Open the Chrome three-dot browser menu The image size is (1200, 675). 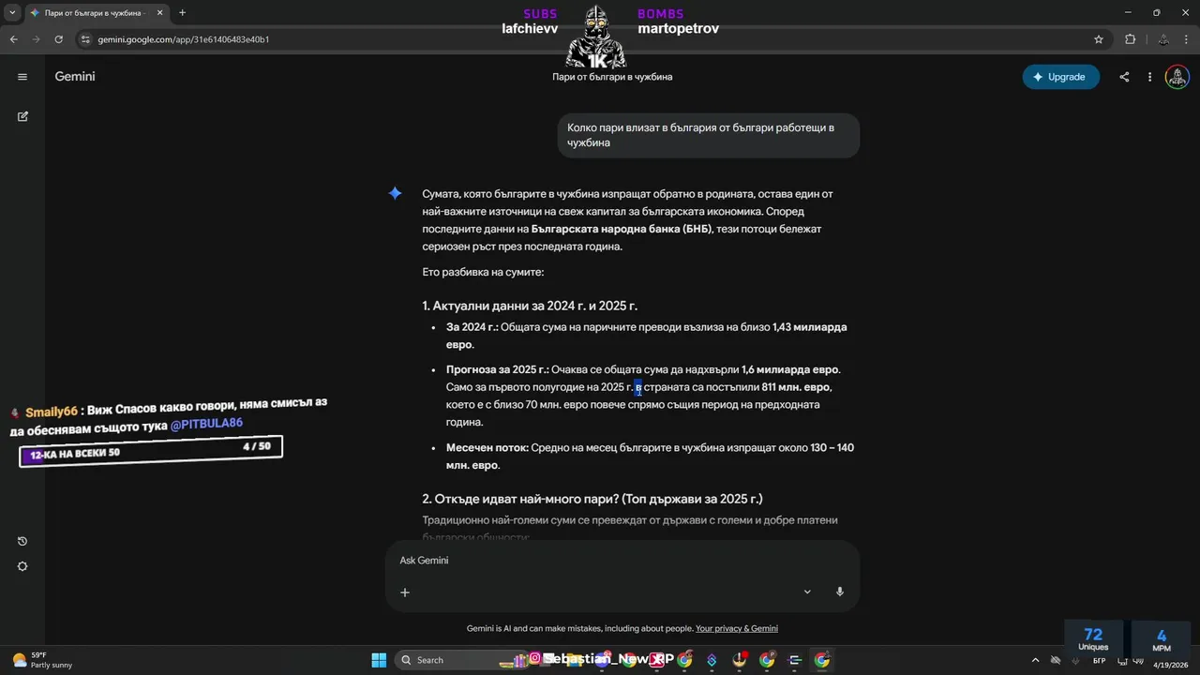coord(1186,39)
